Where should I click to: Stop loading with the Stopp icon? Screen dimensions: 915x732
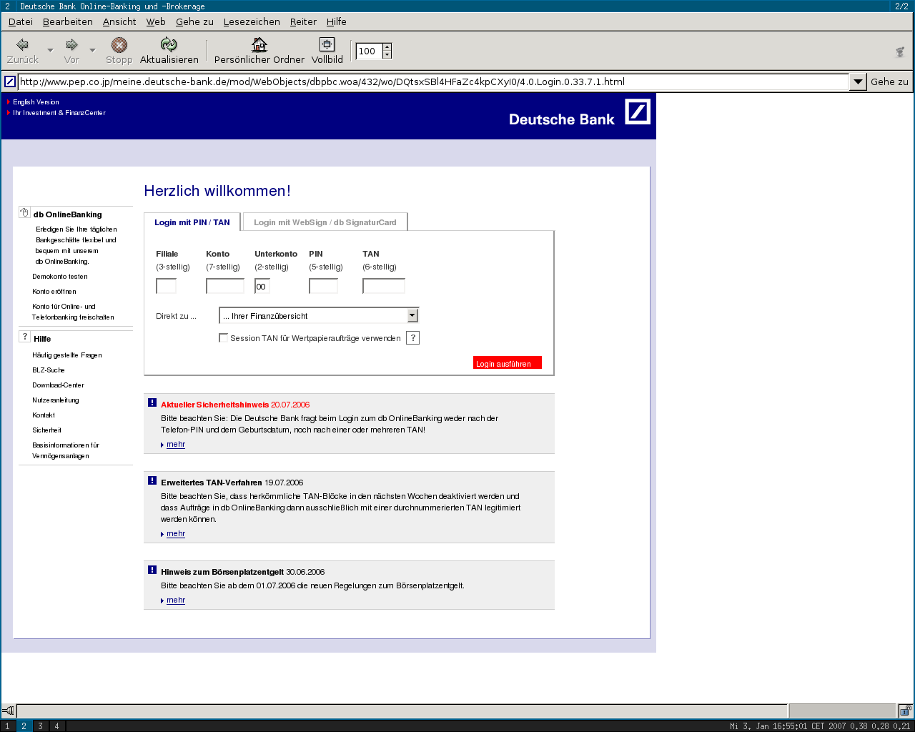(119, 45)
